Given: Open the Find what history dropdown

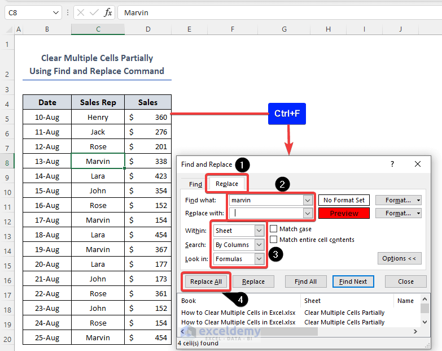Looking at the screenshot, I should [308, 200].
